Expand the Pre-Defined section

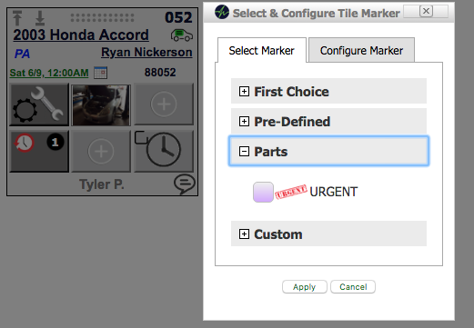pos(328,121)
